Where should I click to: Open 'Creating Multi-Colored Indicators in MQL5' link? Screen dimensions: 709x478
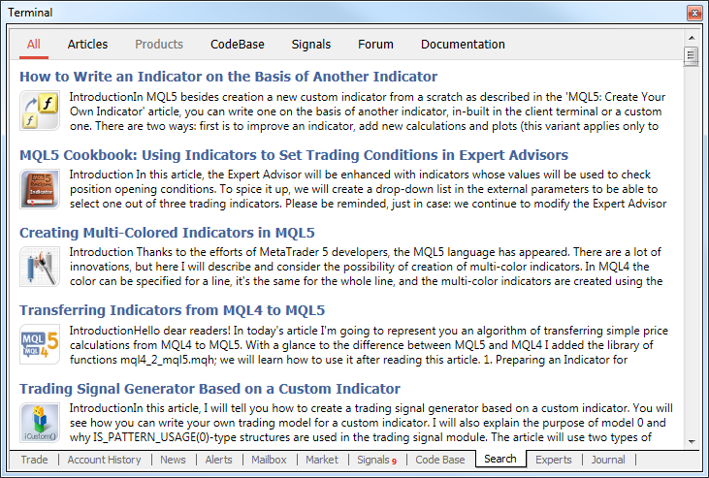point(167,233)
